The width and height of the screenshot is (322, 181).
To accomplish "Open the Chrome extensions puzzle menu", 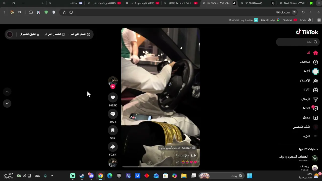I will pyautogui.click(x=31, y=12).
